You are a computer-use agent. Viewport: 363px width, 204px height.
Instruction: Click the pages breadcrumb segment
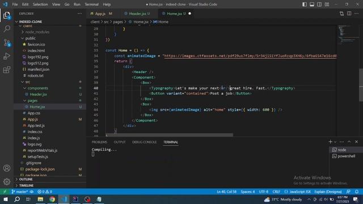(x=118, y=22)
